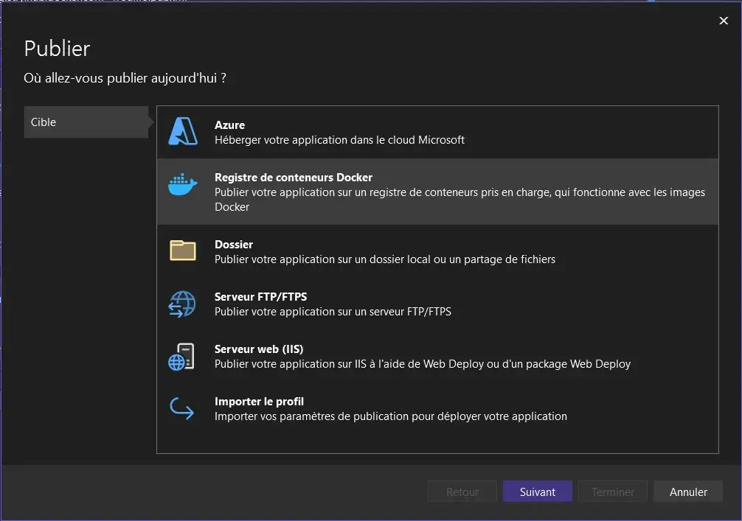Choose the Dossier publish target title
Image resolution: width=742 pixels, height=521 pixels.
(233, 245)
